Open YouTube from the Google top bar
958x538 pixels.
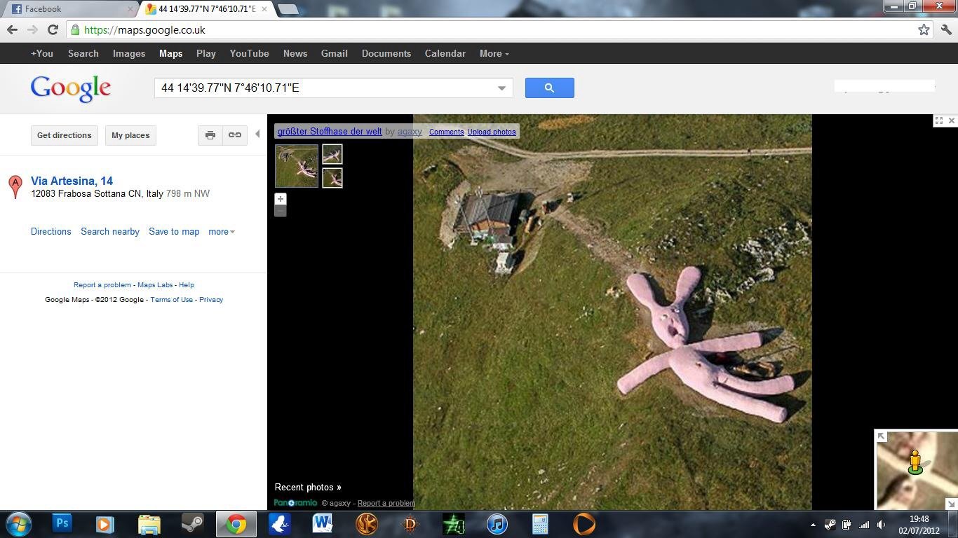249,53
